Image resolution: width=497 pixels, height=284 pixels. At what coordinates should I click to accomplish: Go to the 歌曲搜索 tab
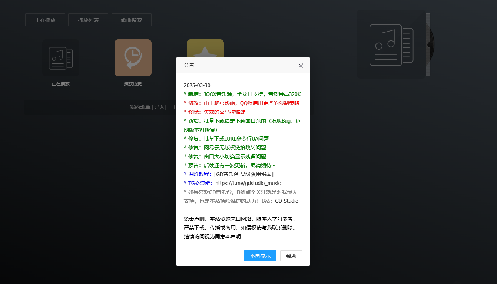point(132,20)
